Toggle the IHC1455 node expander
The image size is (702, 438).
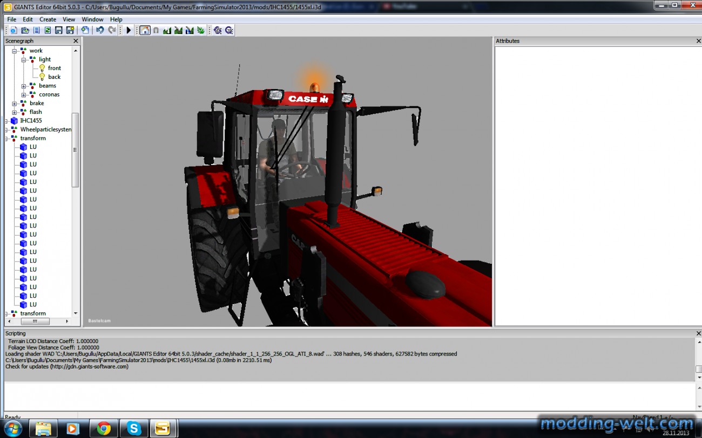tap(6, 121)
